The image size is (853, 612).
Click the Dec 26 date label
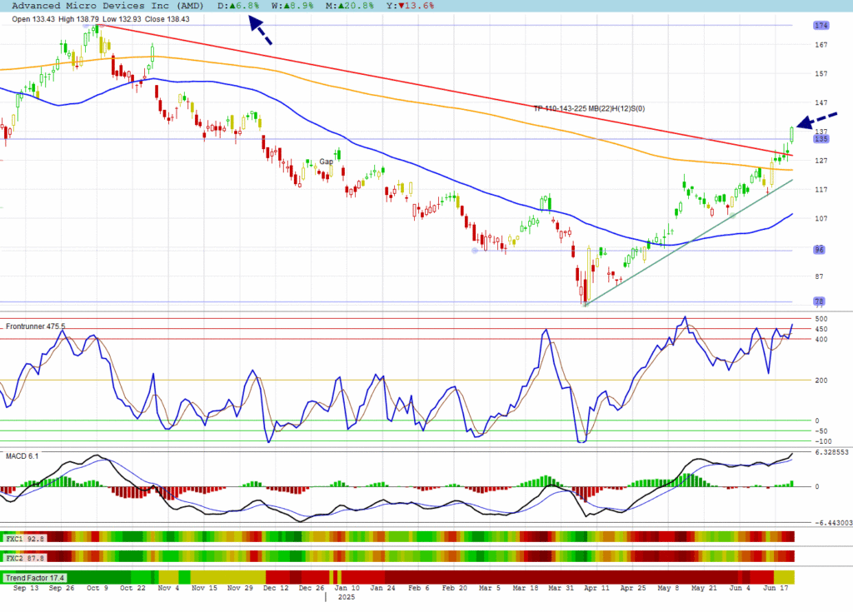click(312, 588)
